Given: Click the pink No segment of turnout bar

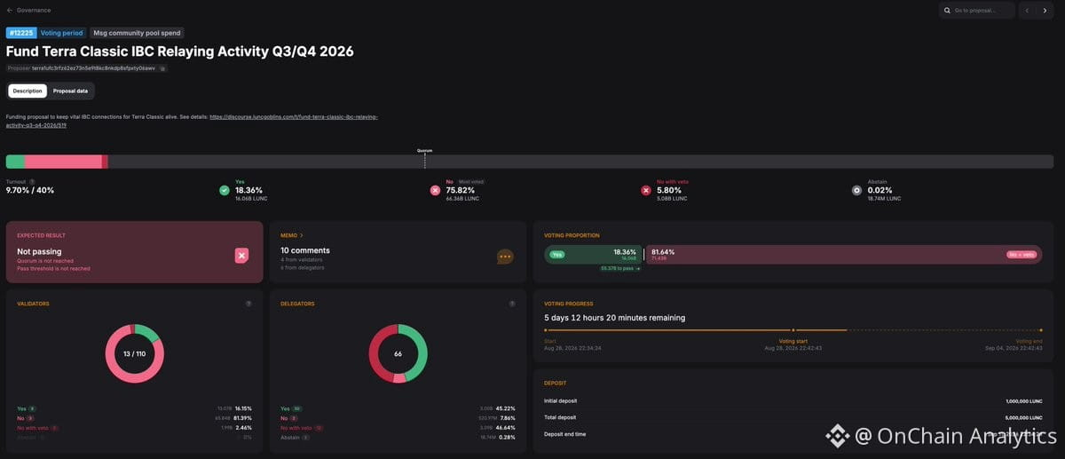Looking at the screenshot, I should (x=63, y=162).
